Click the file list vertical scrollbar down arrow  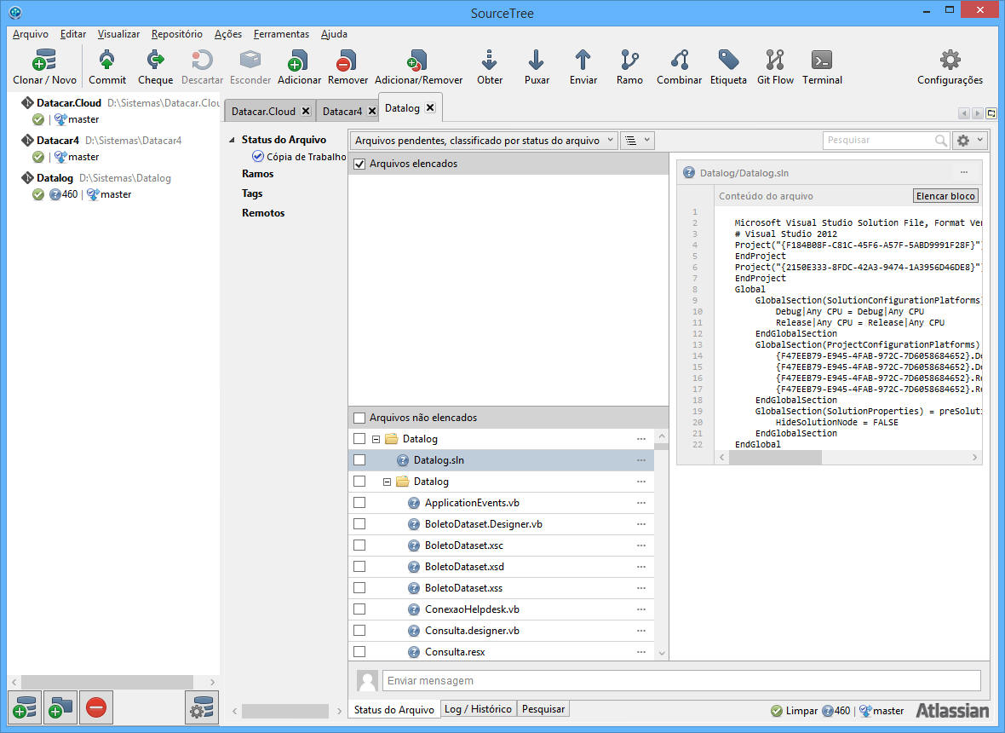click(x=662, y=654)
